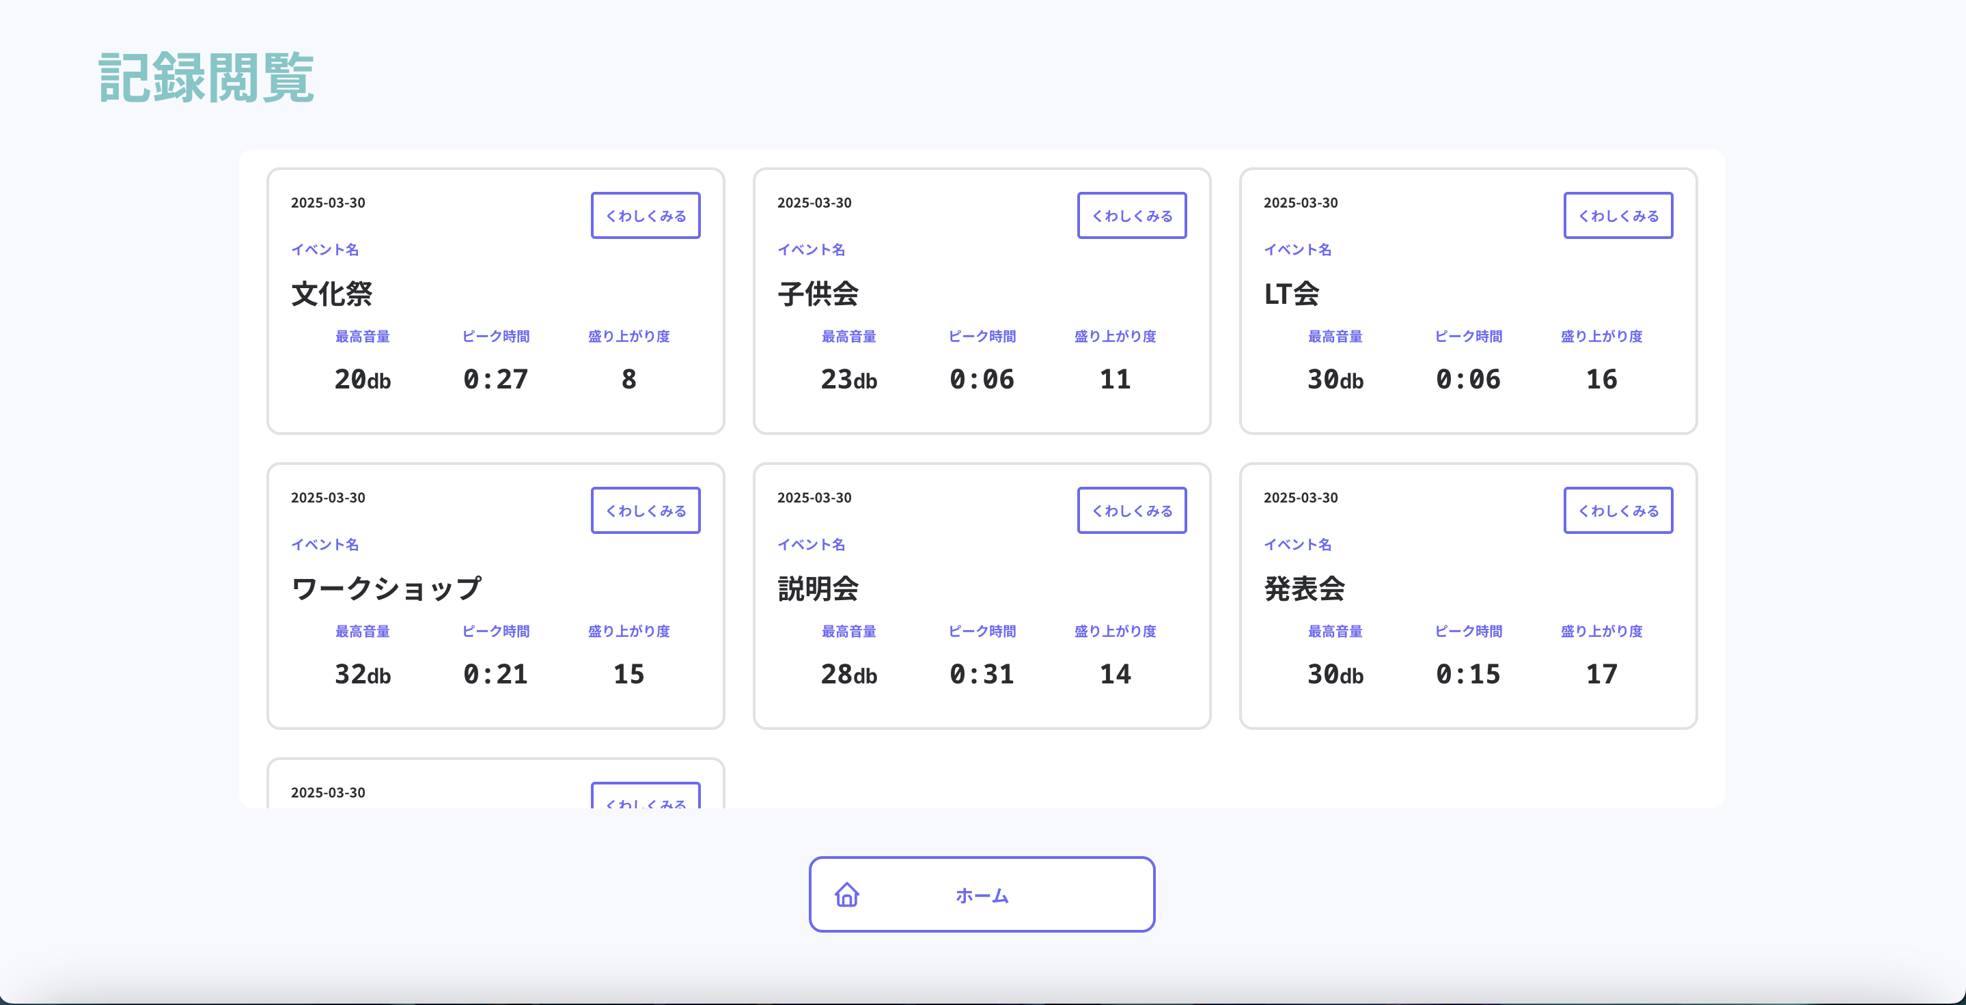Click the 記録閲覧 page heading
This screenshot has height=1005, width=1966.
point(207,77)
